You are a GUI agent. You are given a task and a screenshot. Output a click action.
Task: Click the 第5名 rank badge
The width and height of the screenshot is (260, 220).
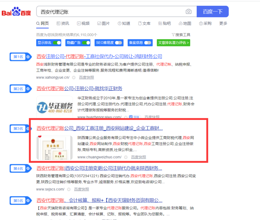(18, 201)
